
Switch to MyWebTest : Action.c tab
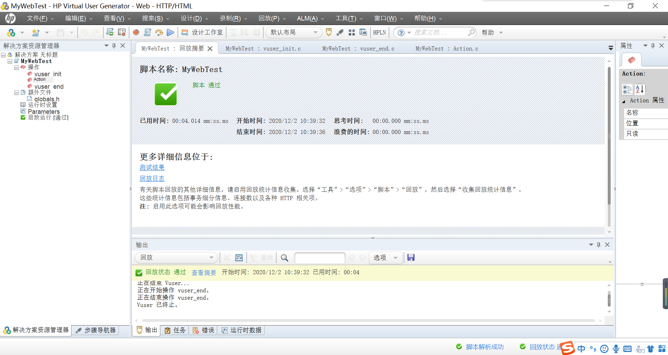click(x=447, y=49)
